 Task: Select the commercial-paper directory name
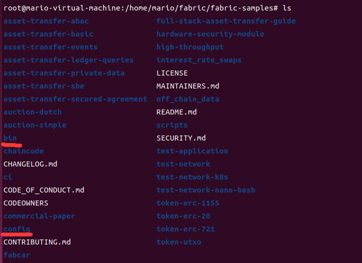[39, 216]
